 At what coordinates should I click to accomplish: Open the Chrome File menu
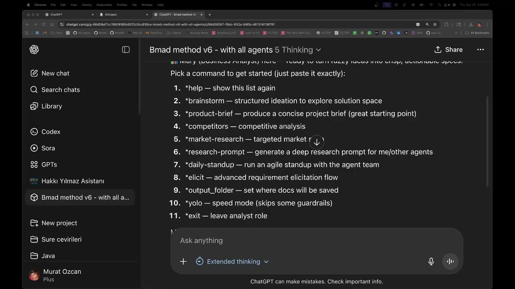53,5
